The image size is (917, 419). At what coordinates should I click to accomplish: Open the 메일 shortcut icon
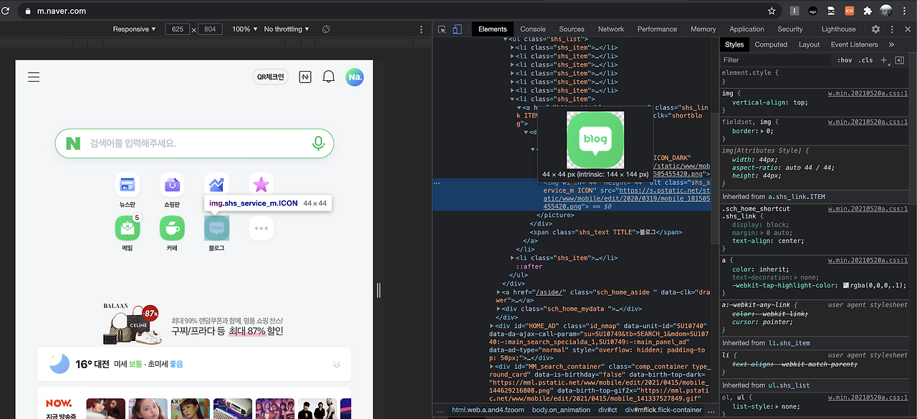coord(128,228)
